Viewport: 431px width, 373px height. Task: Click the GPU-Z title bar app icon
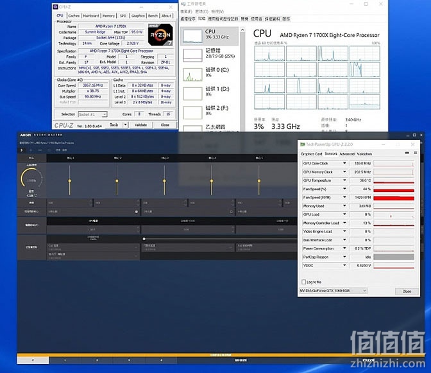303,144
